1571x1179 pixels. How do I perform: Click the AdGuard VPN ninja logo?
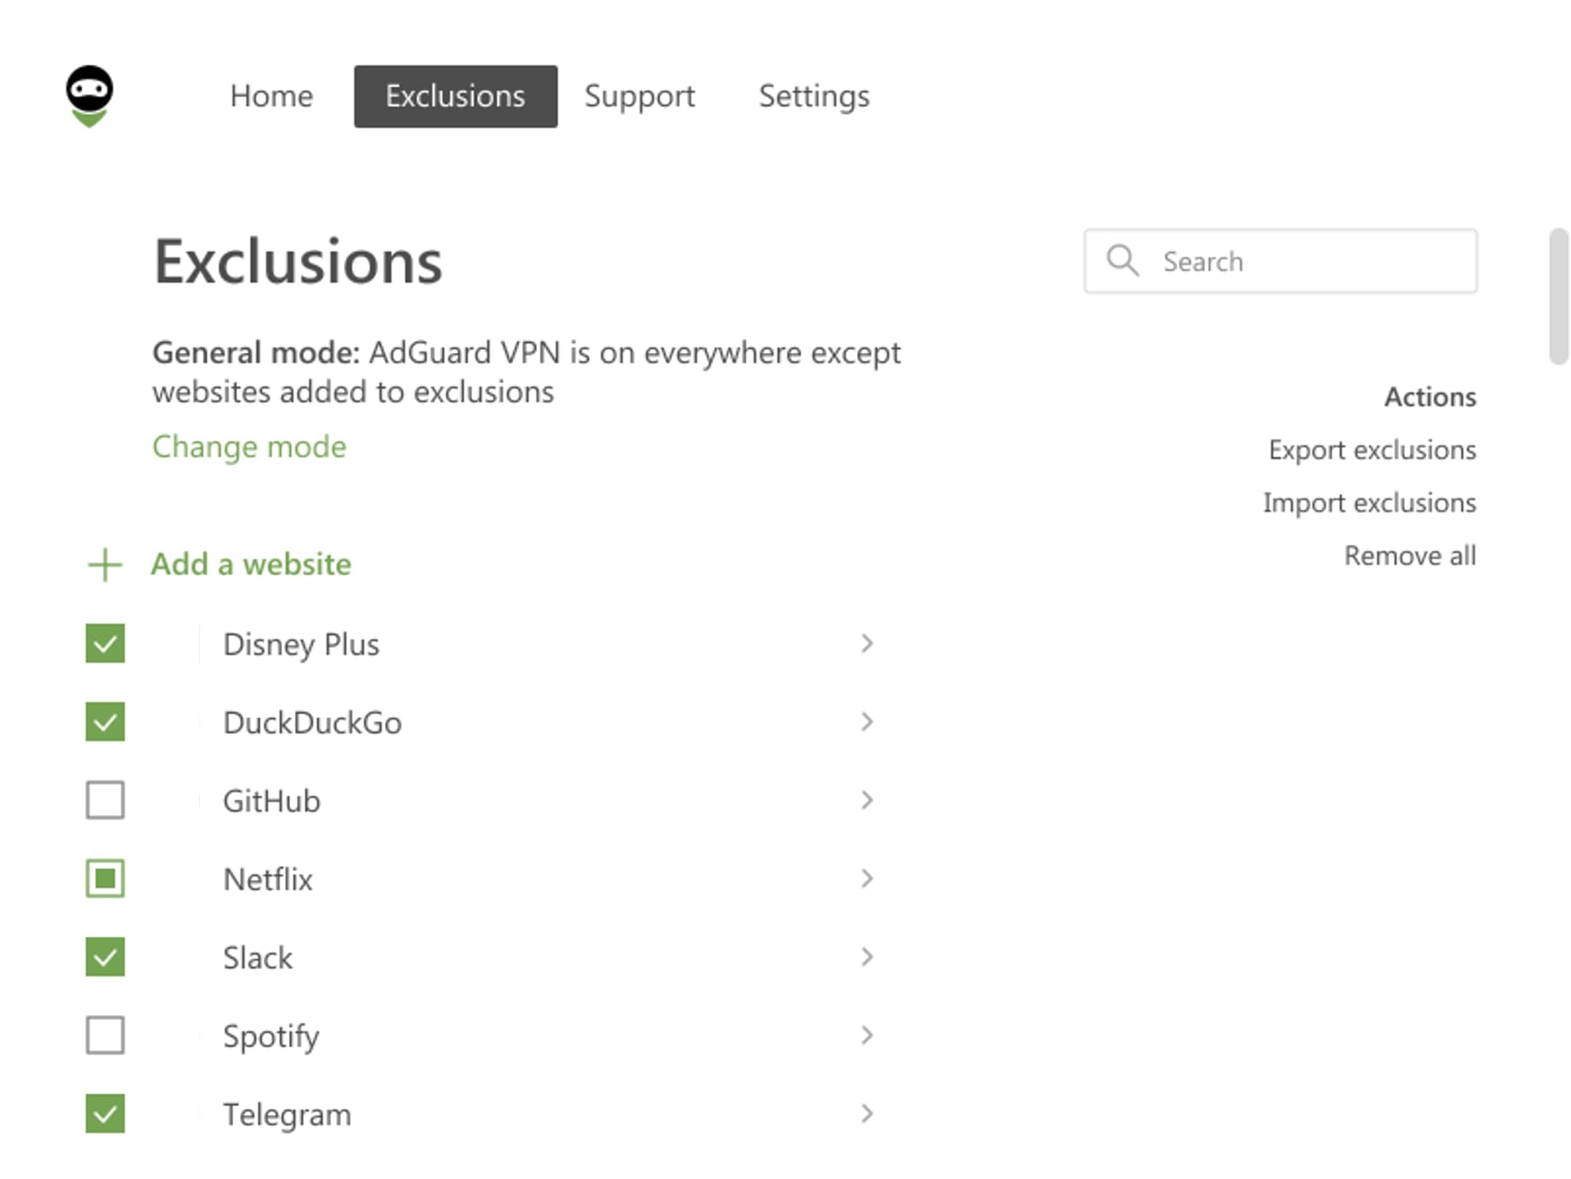(90, 96)
